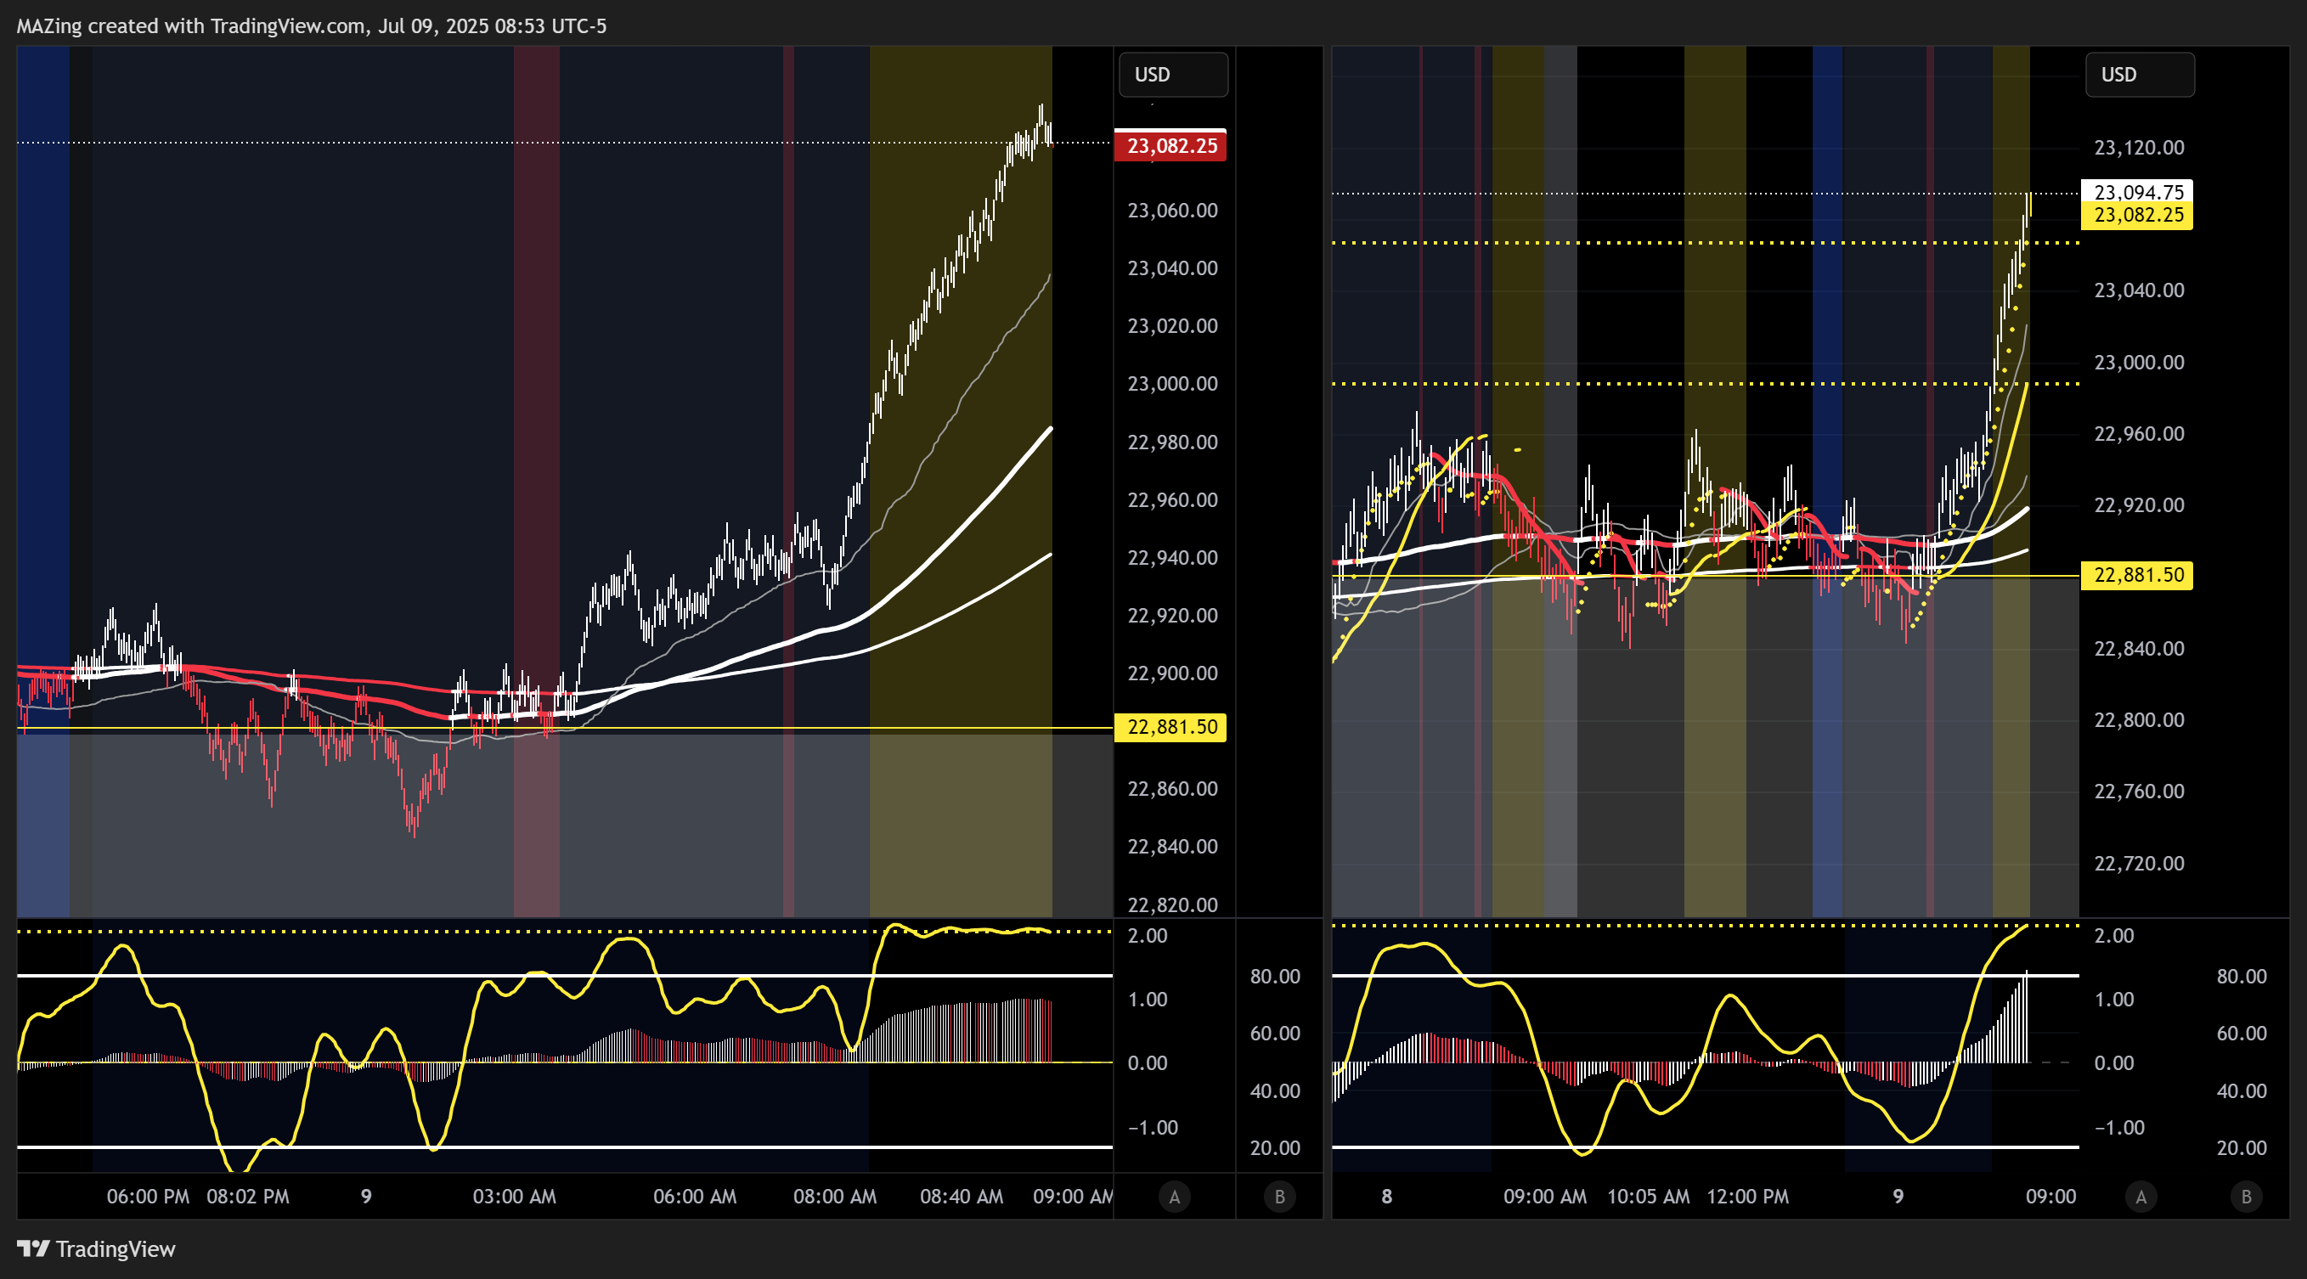Click the 09:00 AM label on right chart
2307x1279 pixels.
(1545, 1197)
